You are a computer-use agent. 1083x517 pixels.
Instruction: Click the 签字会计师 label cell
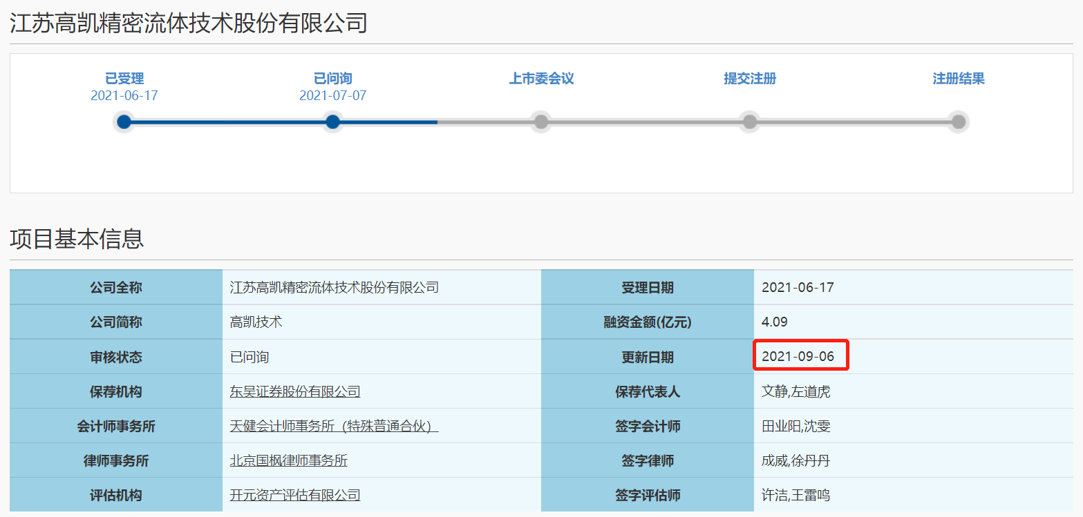pos(648,426)
